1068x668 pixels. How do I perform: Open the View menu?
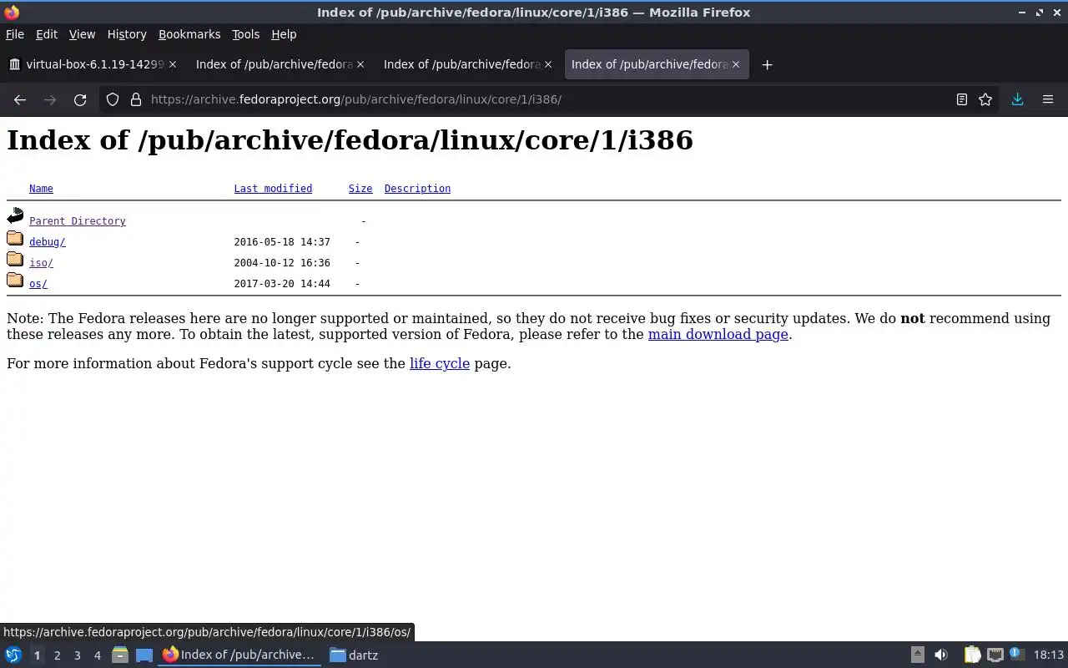point(82,34)
